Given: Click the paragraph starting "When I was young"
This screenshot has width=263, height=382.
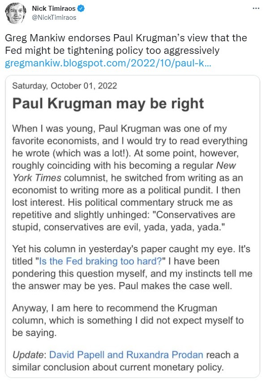Looking at the screenshot, I should coord(130,178).
